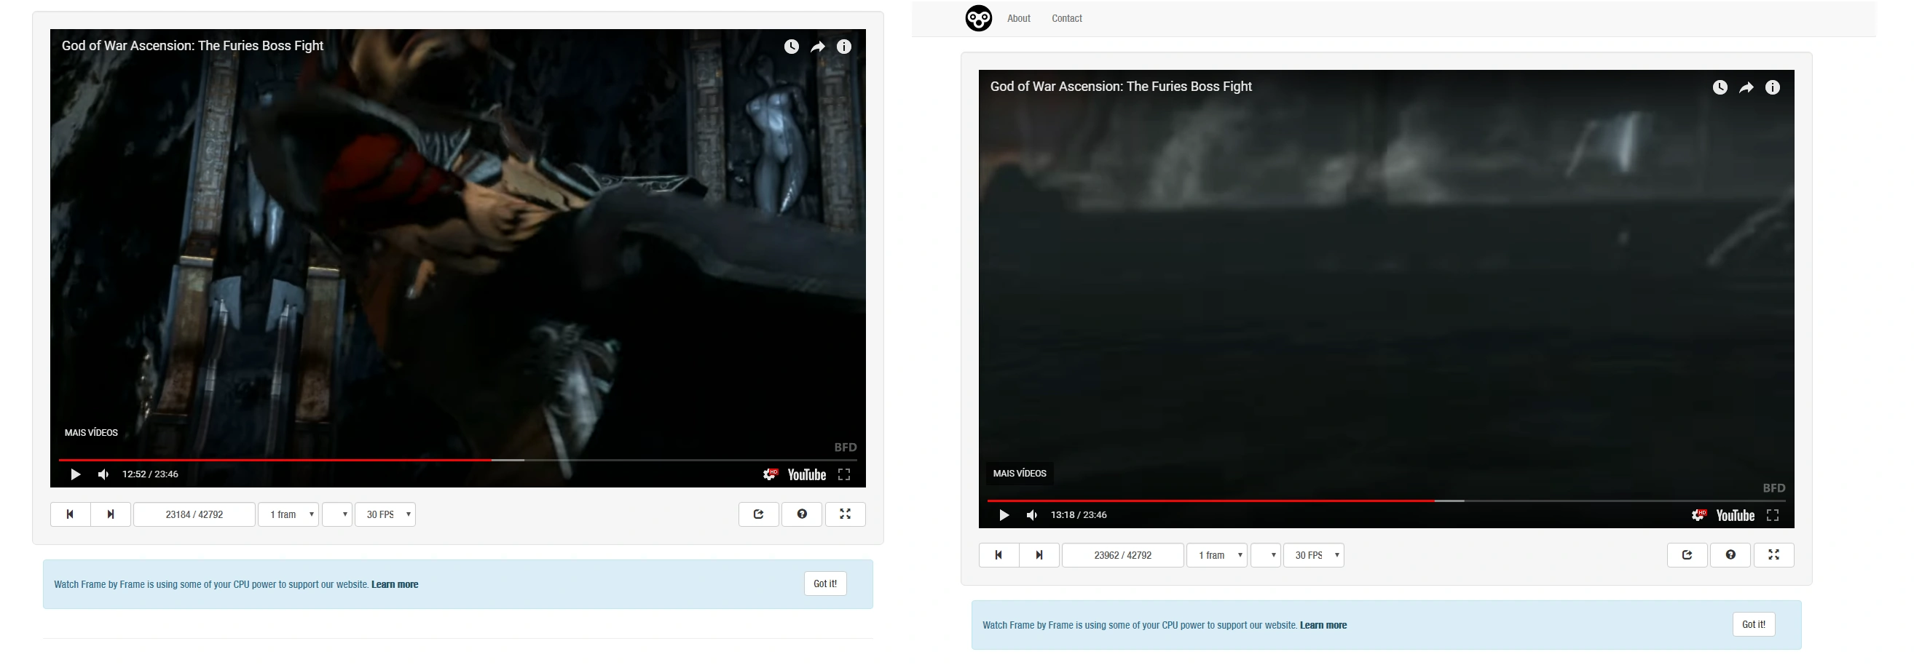Open the '1 fram' step dropdown beside frame 23184
Image resolution: width=1914 pixels, height=665 pixels.
pyautogui.click(x=288, y=514)
